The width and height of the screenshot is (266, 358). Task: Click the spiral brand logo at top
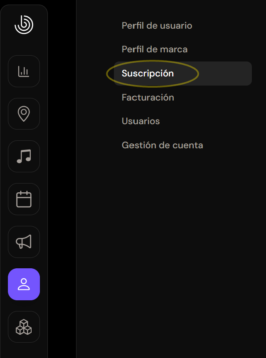(24, 25)
